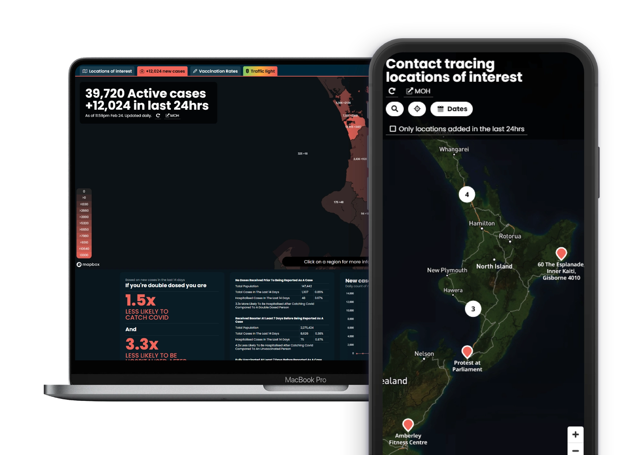Expand the cluster marker showing 3
The image size is (644, 455).
coord(473,309)
